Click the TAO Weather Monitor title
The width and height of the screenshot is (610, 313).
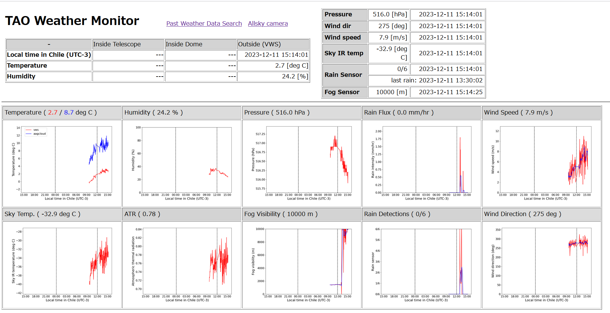72,21
